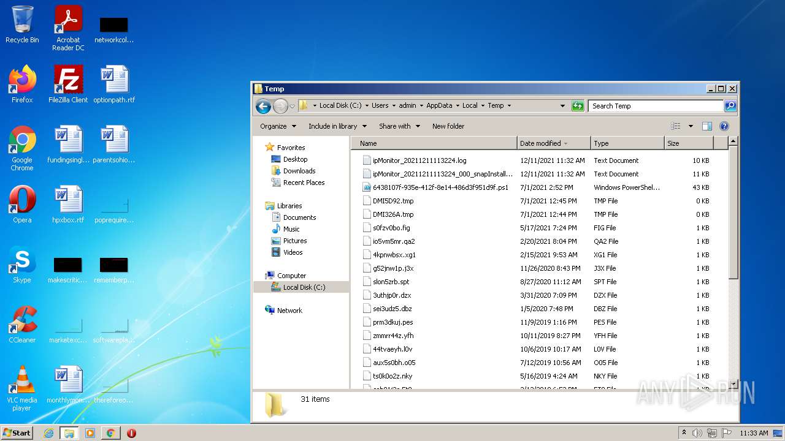Sort by Name column header
The width and height of the screenshot is (785, 441).
coord(434,143)
